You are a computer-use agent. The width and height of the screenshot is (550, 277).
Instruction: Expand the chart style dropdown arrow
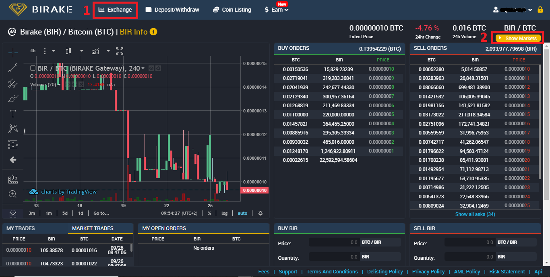coord(82,51)
